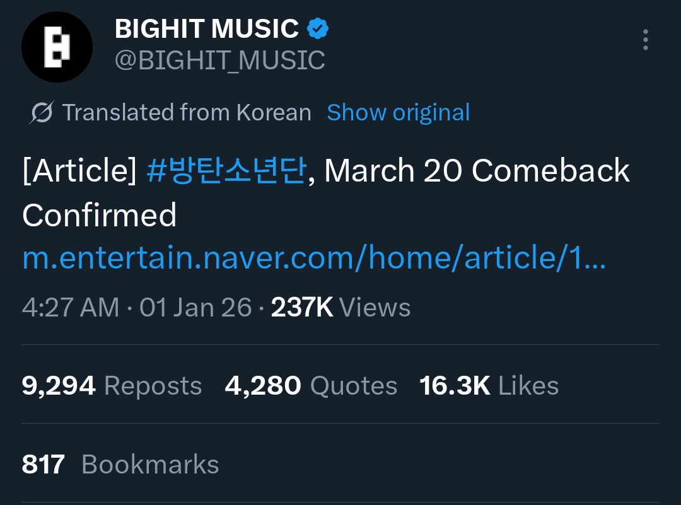
Task: Click the 01 Jan 26 date
Action: pyautogui.click(x=195, y=308)
